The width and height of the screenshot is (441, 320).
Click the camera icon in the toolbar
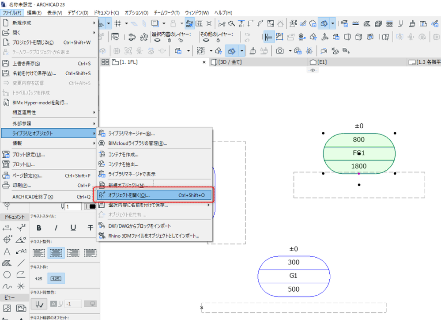click(x=279, y=51)
